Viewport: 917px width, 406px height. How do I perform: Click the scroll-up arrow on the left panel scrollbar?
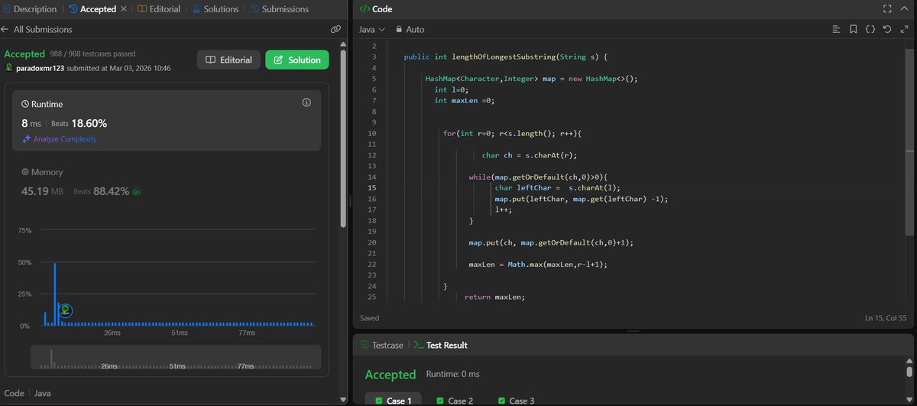(x=343, y=43)
